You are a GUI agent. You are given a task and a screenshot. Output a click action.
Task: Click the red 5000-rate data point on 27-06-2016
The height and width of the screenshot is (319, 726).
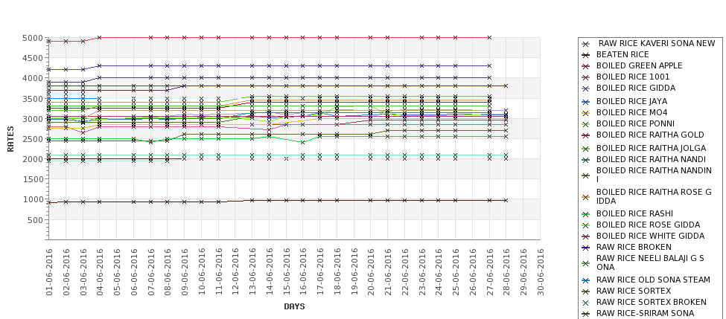tap(489, 37)
